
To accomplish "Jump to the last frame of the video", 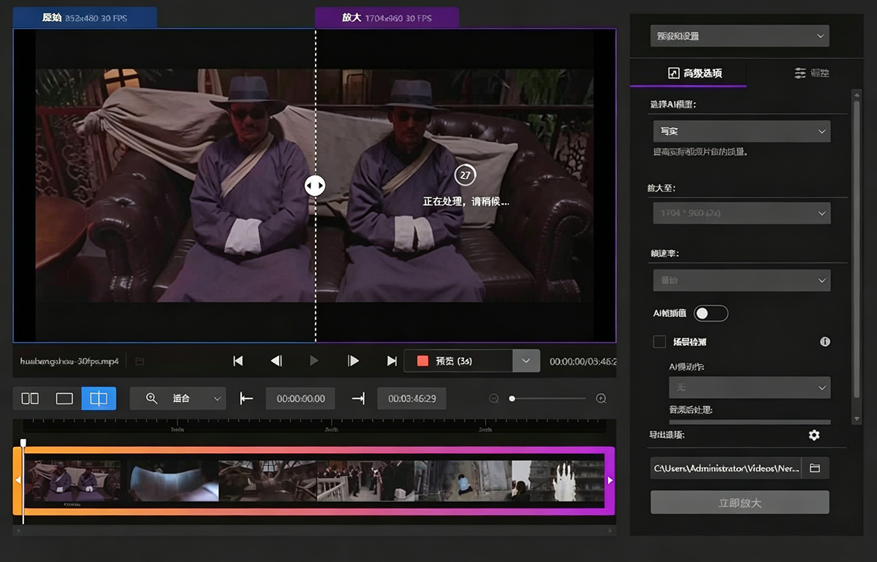I will pyautogui.click(x=392, y=361).
